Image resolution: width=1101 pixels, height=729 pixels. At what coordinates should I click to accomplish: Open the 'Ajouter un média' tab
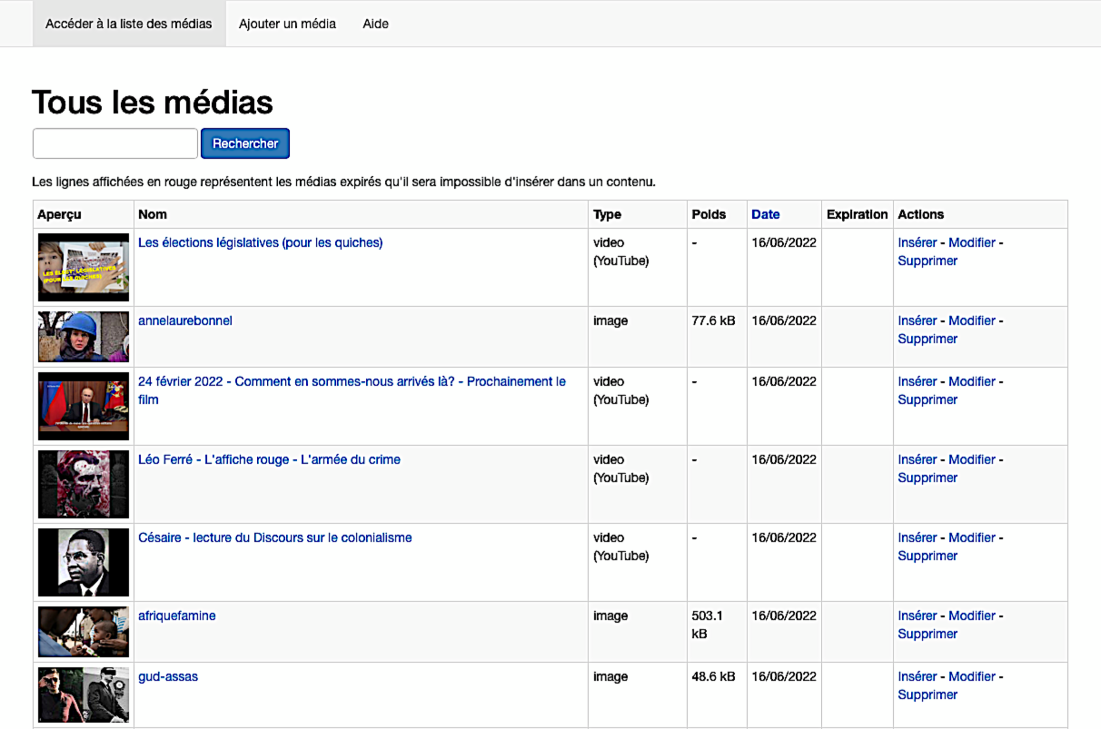click(x=287, y=23)
